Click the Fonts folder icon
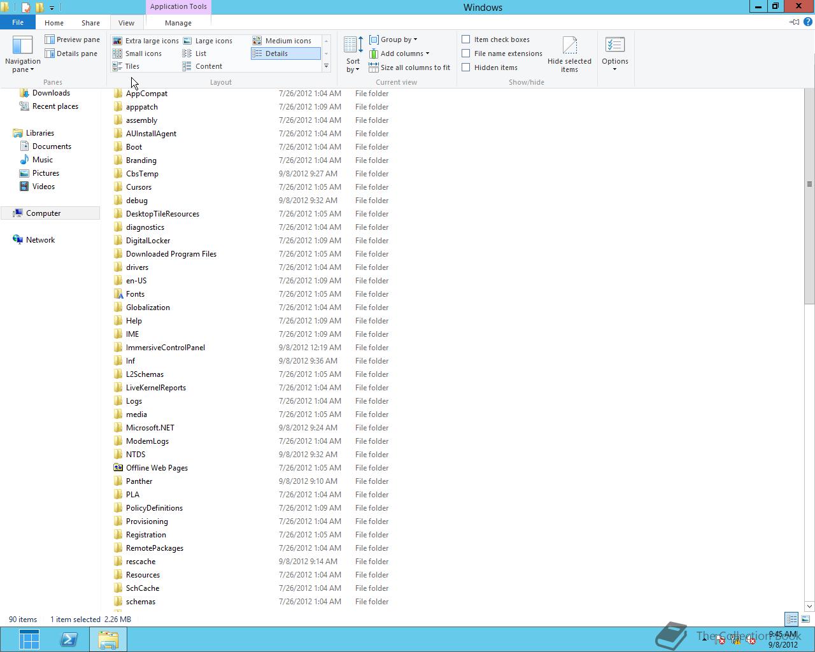Screen dimensions: 815x652 pos(118,294)
